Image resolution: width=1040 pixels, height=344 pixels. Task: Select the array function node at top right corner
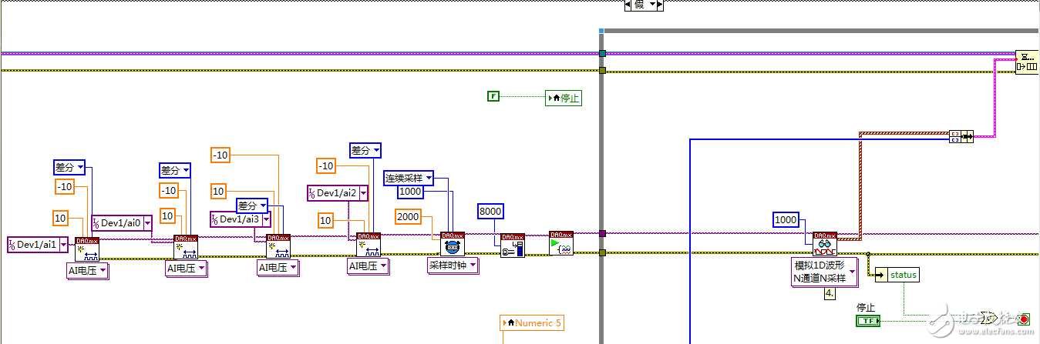(1027, 62)
